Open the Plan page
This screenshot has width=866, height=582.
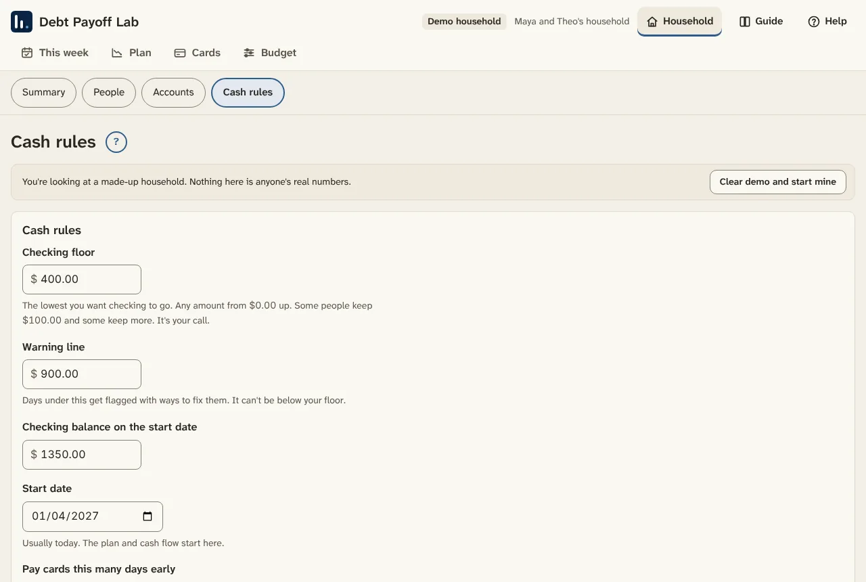click(131, 53)
